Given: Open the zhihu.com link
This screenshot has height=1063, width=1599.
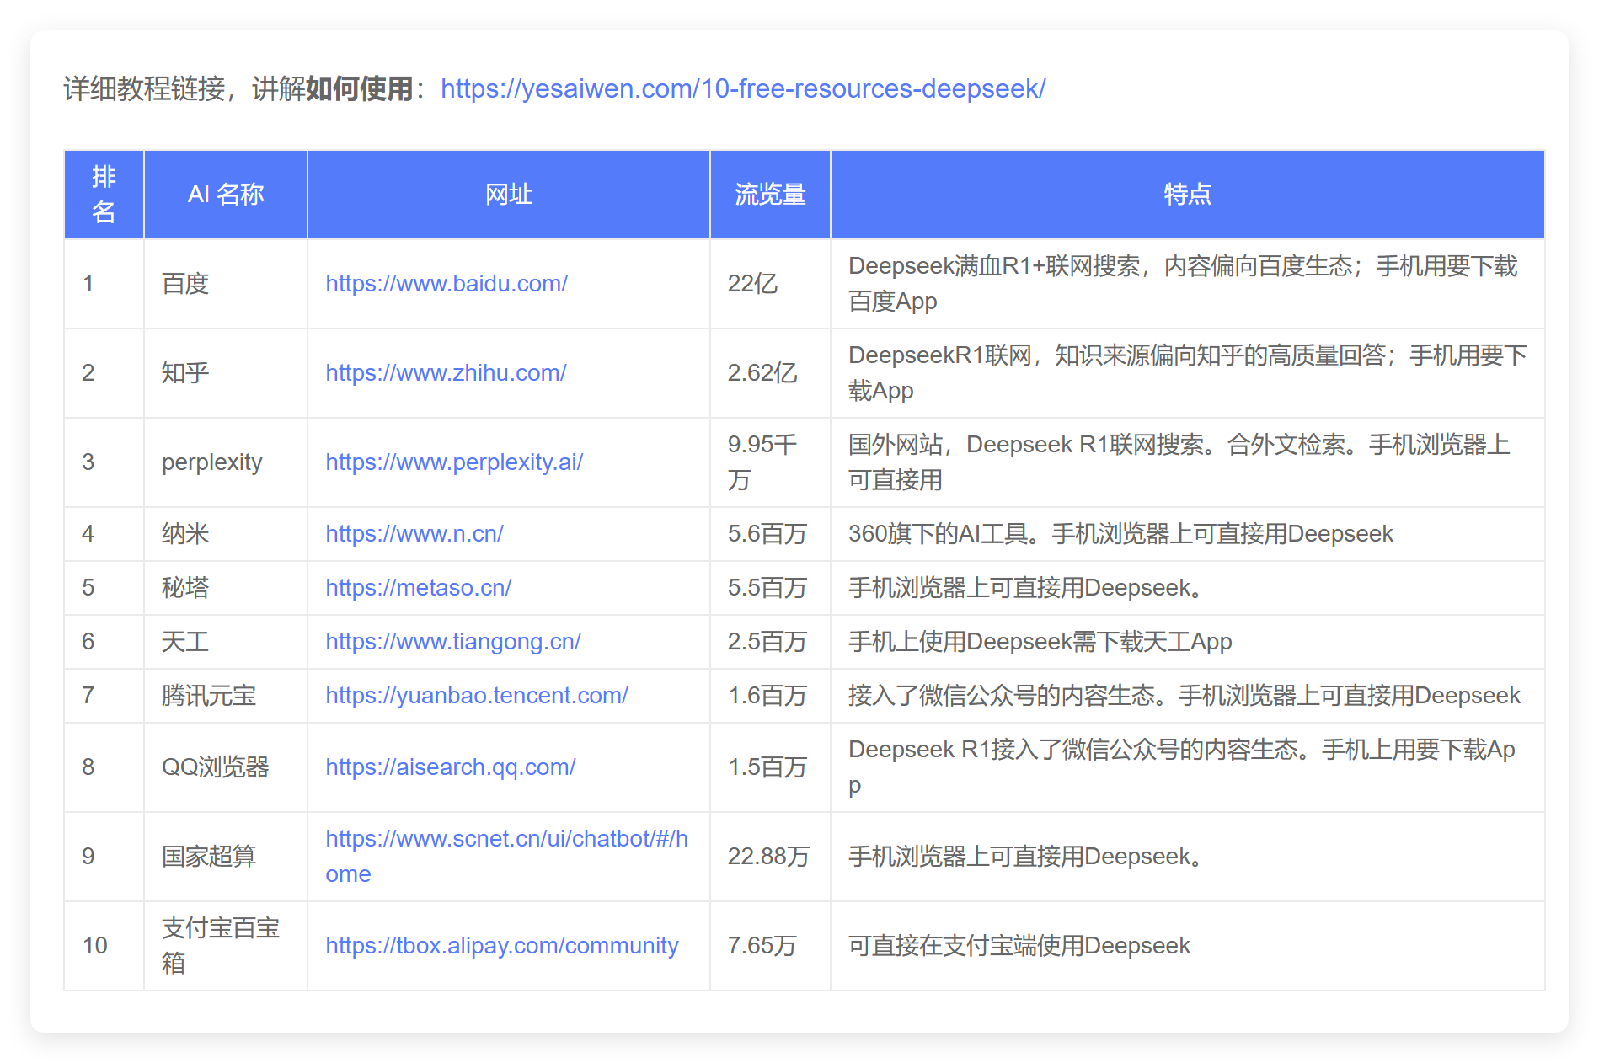Looking at the screenshot, I should point(446,373).
